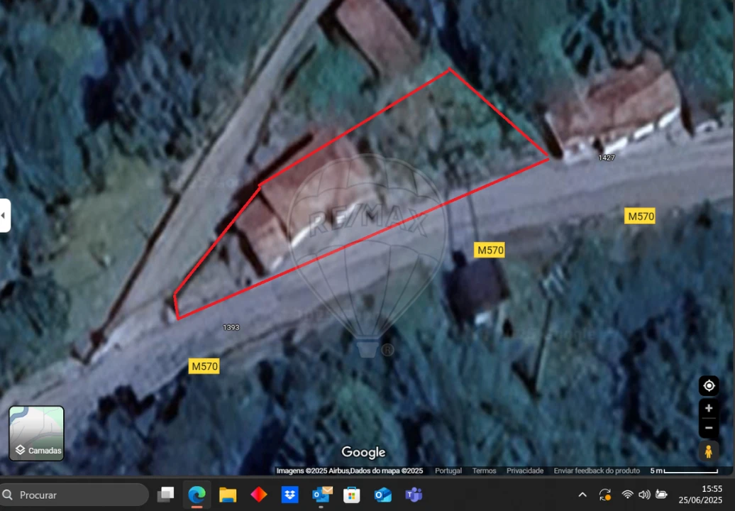This screenshot has height=511, width=735.
Task: Open Google Chrome from the taskbar
Action: pos(197,495)
